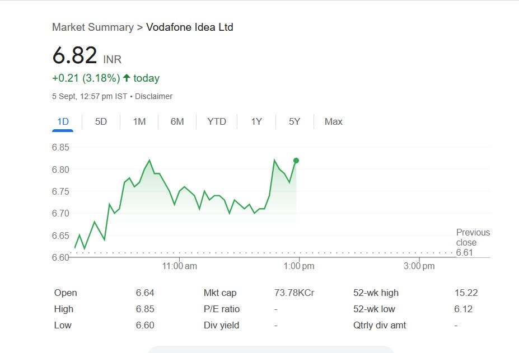Click the 11:00 am time axis label
The image size is (519, 353).
click(179, 266)
